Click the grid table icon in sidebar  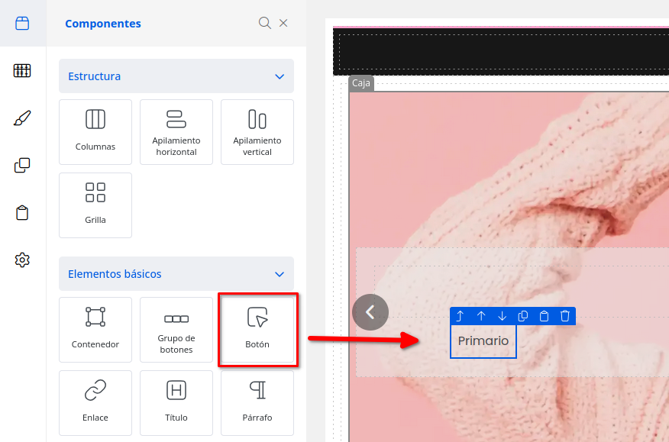[x=22, y=71]
